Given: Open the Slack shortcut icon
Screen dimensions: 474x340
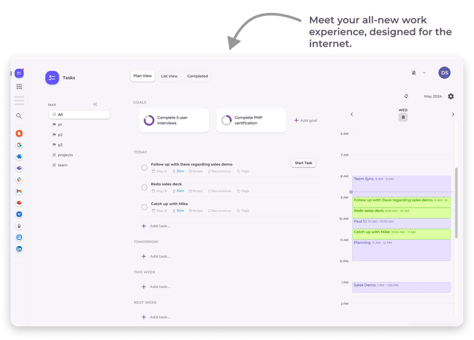Looking at the screenshot, I should pyautogui.click(x=19, y=180).
